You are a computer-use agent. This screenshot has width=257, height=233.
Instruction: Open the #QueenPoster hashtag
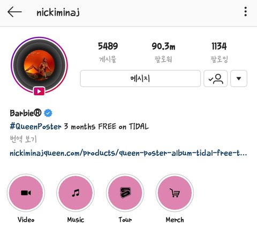[x=35, y=126]
